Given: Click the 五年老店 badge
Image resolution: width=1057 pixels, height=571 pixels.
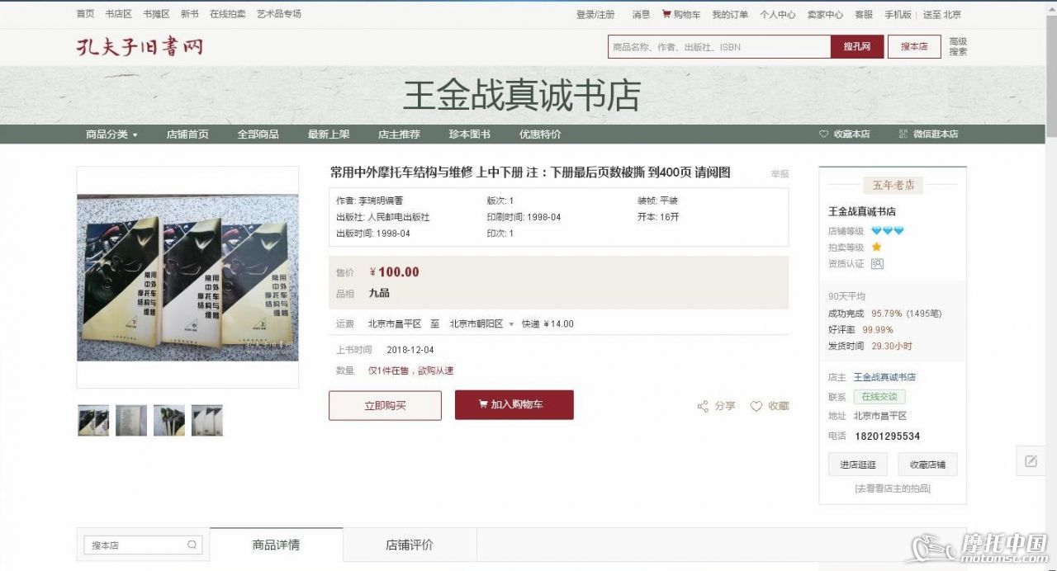Looking at the screenshot, I should coord(893,185).
